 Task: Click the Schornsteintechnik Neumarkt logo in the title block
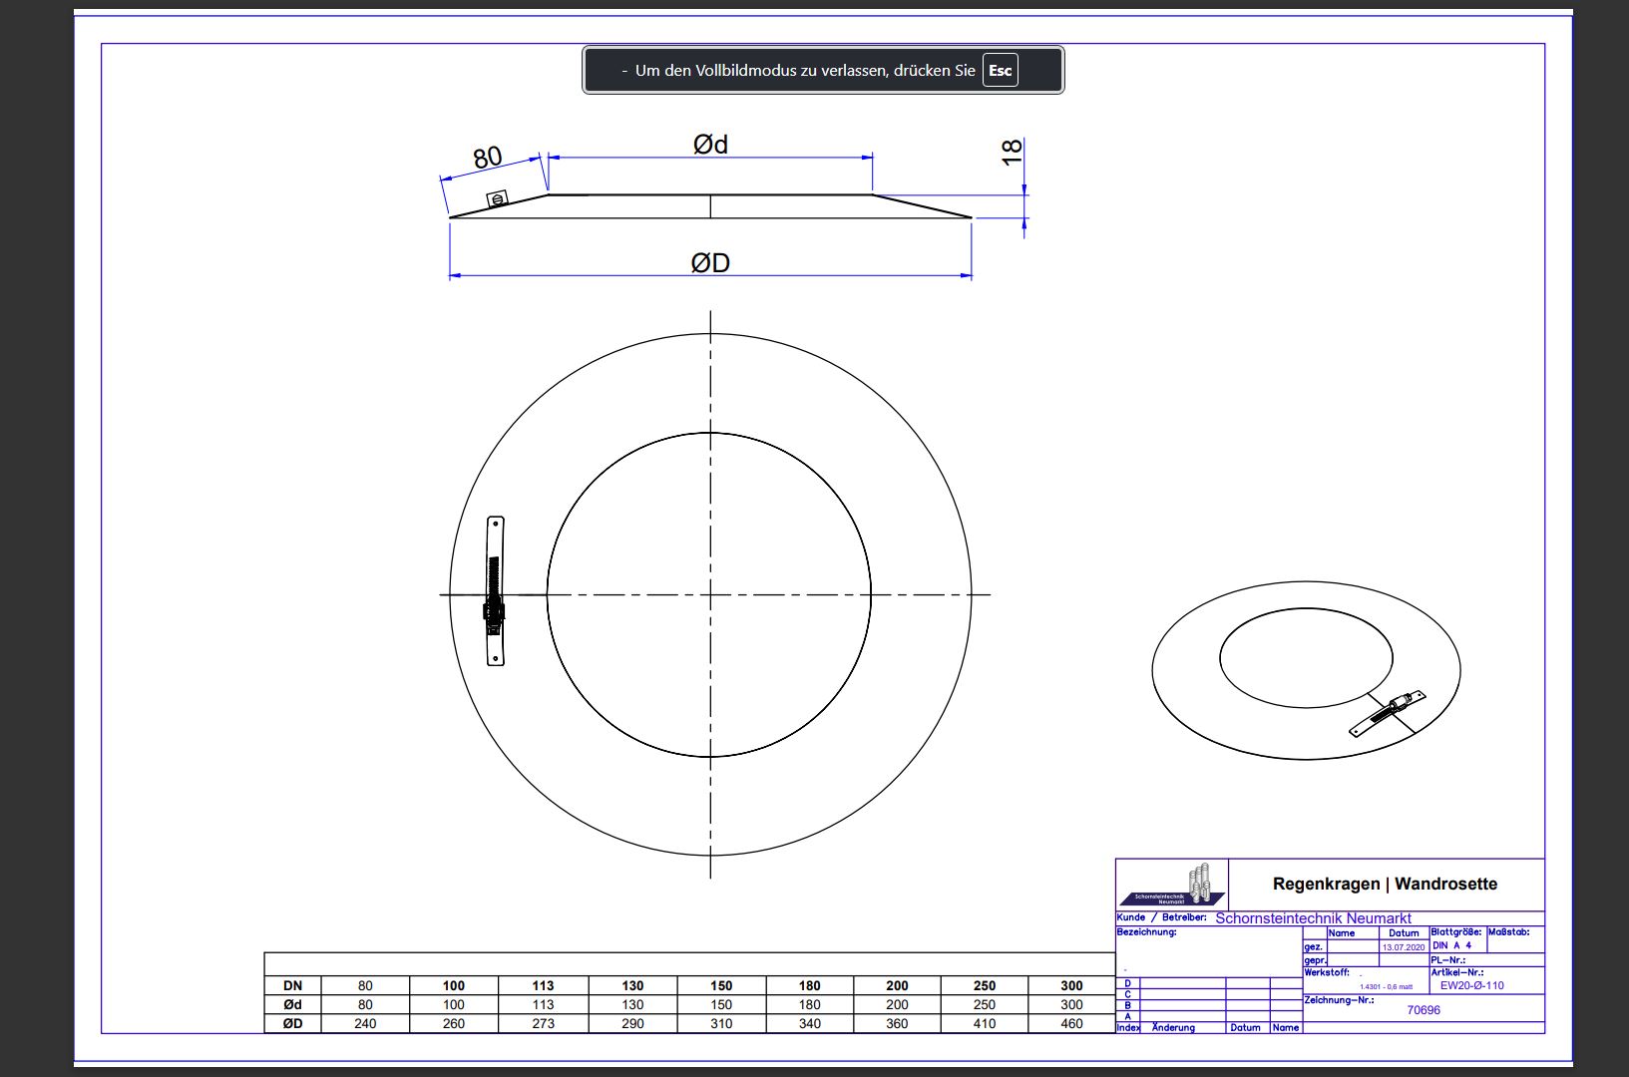[x=1172, y=886]
